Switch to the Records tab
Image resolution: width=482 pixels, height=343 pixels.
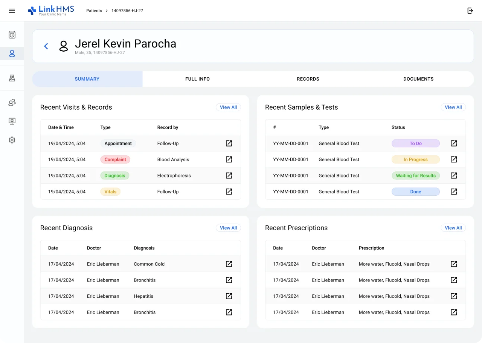pyautogui.click(x=308, y=79)
